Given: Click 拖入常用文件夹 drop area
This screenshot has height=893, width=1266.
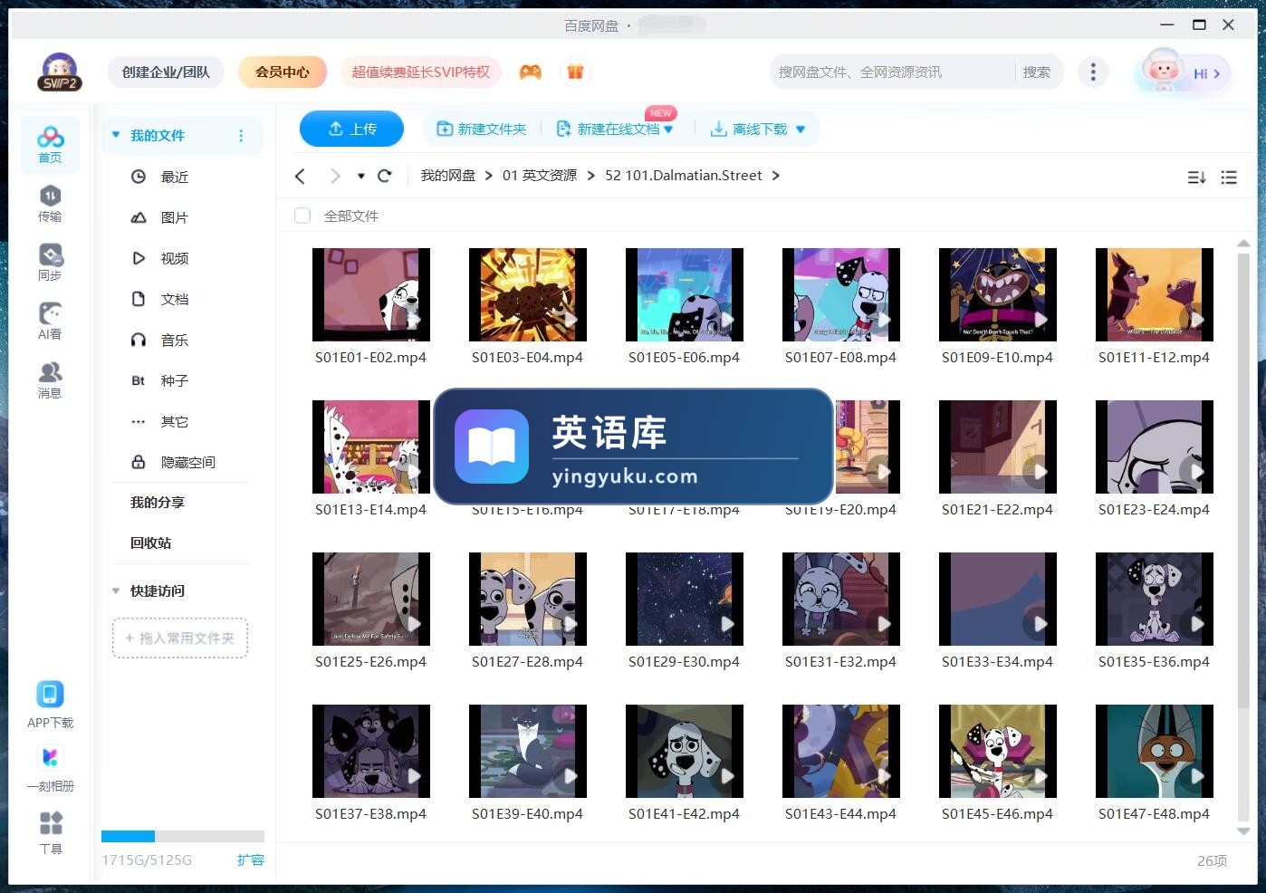Looking at the screenshot, I should [x=180, y=638].
